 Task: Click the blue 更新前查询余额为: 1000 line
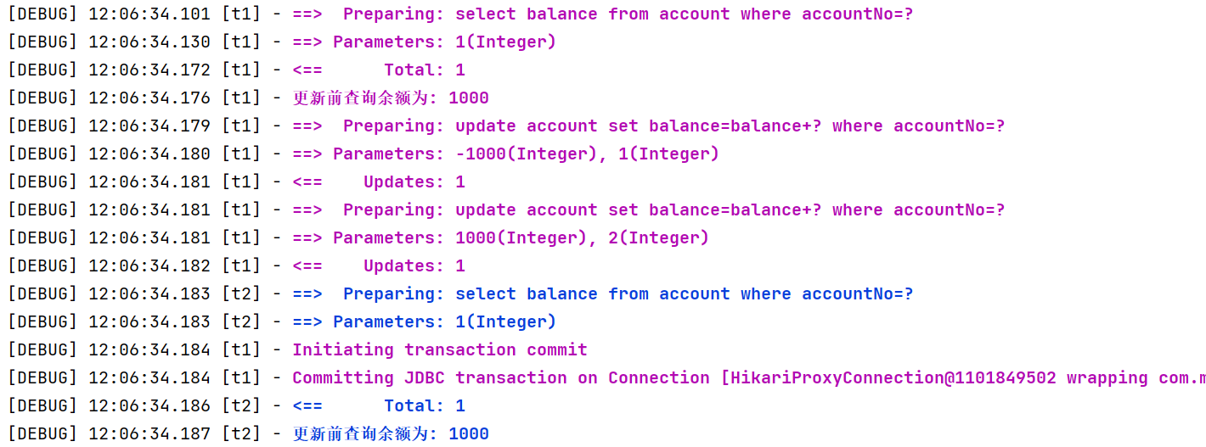pos(248,433)
